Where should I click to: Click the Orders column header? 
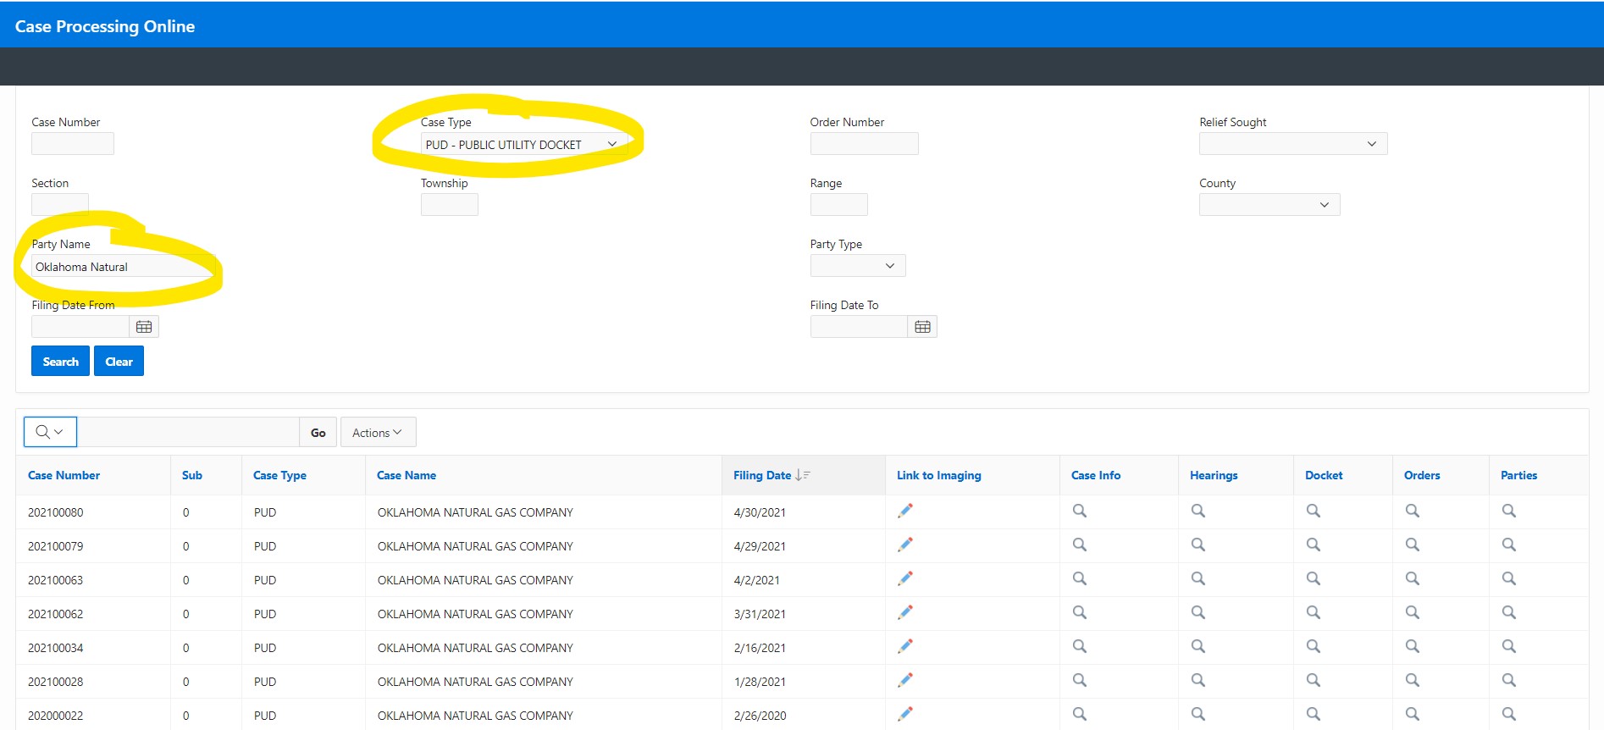pos(1422,475)
